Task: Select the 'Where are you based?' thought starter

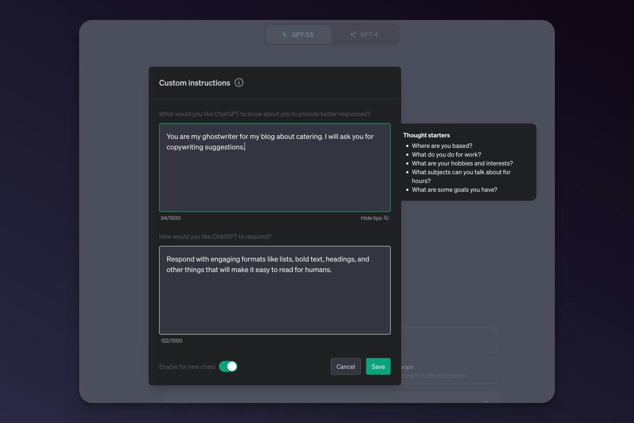Action: pyautogui.click(x=441, y=146)
